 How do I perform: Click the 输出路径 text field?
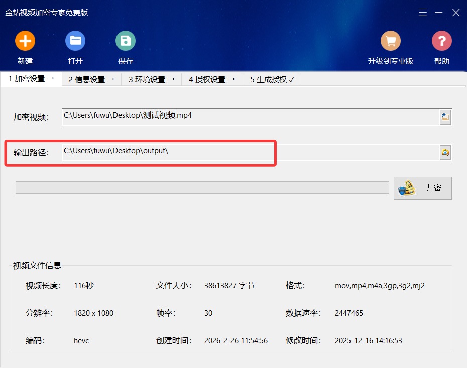tap(251, 152)
